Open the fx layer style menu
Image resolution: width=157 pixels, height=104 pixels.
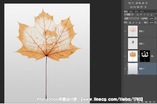(135, 102)
